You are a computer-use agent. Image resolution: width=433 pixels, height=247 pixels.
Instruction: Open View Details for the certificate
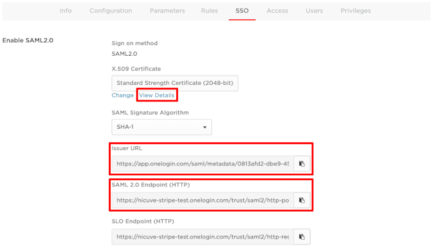coord(156,95)
